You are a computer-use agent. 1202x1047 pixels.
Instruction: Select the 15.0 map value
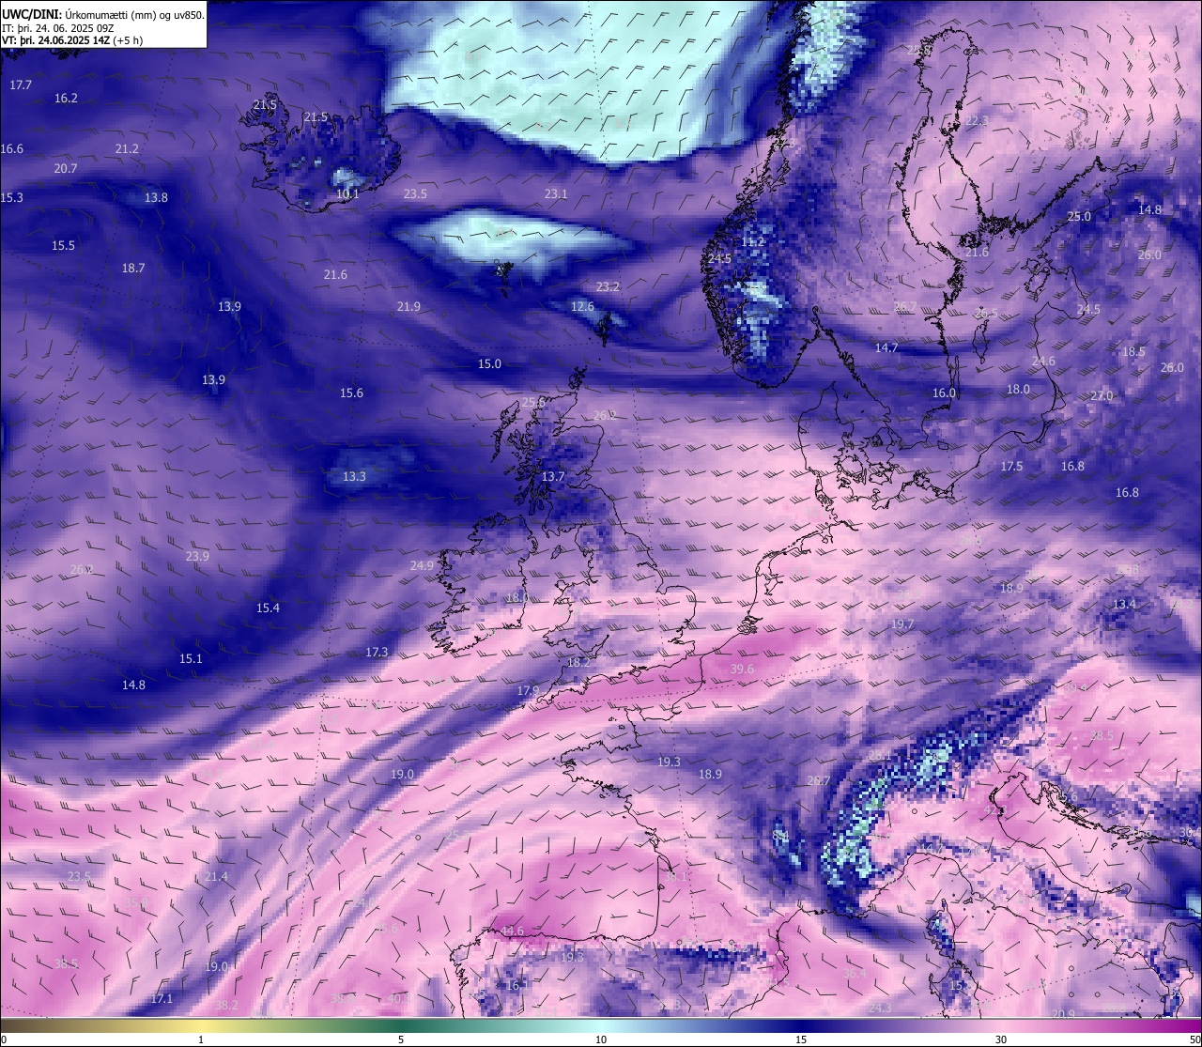point(489,364)
